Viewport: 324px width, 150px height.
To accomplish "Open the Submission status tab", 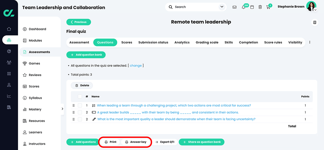I will (x=153, y=42).
